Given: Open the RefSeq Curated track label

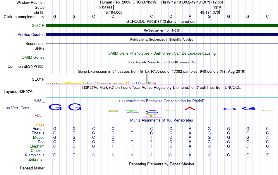Looking at the screenshot, I should 31,35.
